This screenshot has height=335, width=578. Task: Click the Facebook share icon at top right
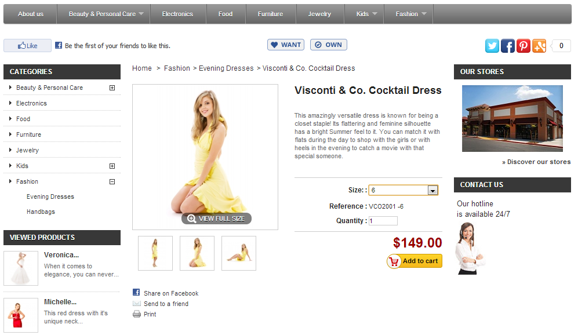(x=508, y=46)
